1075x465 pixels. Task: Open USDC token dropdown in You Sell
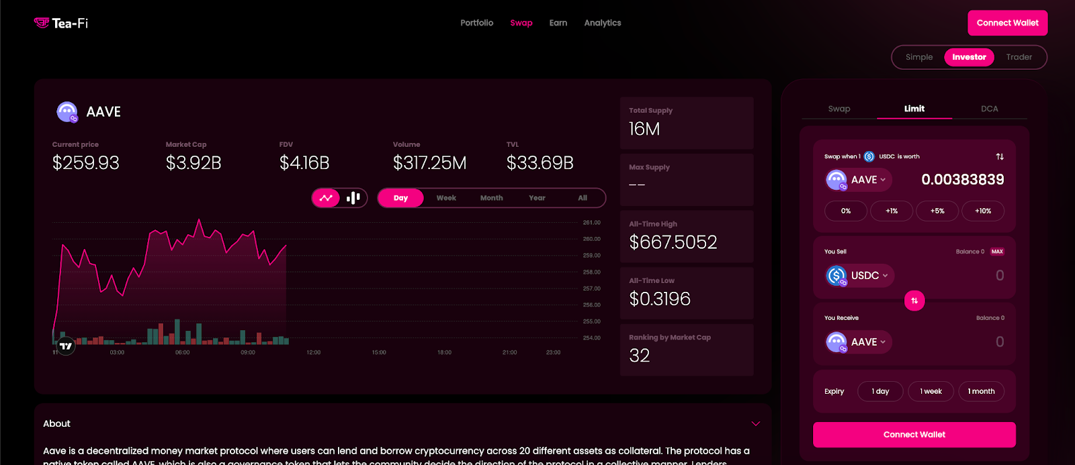[859, 276]
